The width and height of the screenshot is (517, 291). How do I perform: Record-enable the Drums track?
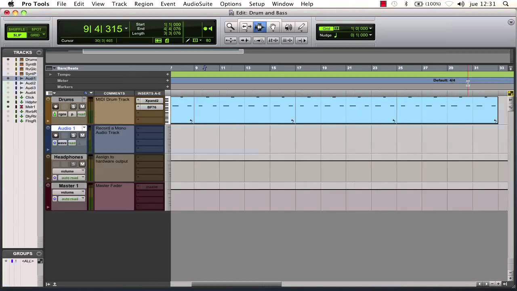(56, 107)
